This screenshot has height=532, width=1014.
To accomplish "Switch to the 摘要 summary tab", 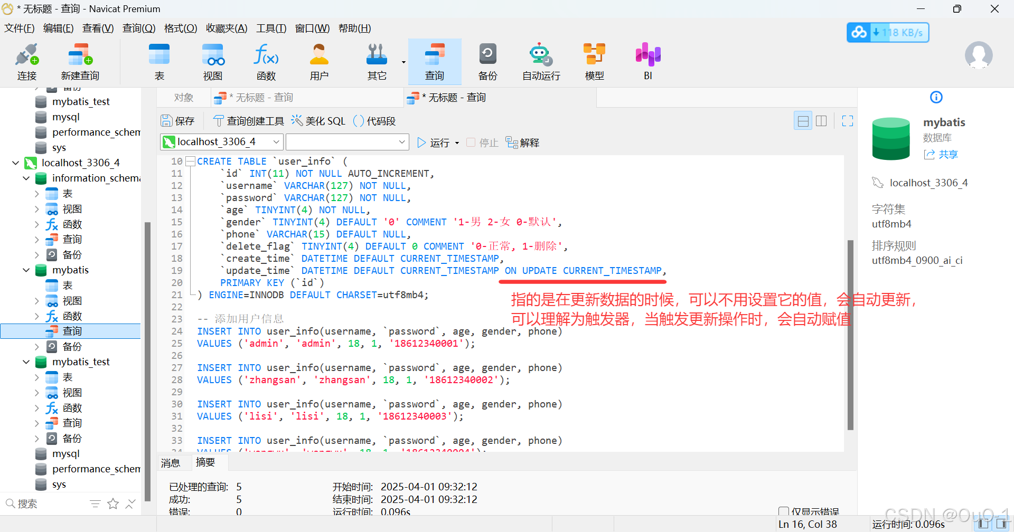I will [x=205, y=462].
